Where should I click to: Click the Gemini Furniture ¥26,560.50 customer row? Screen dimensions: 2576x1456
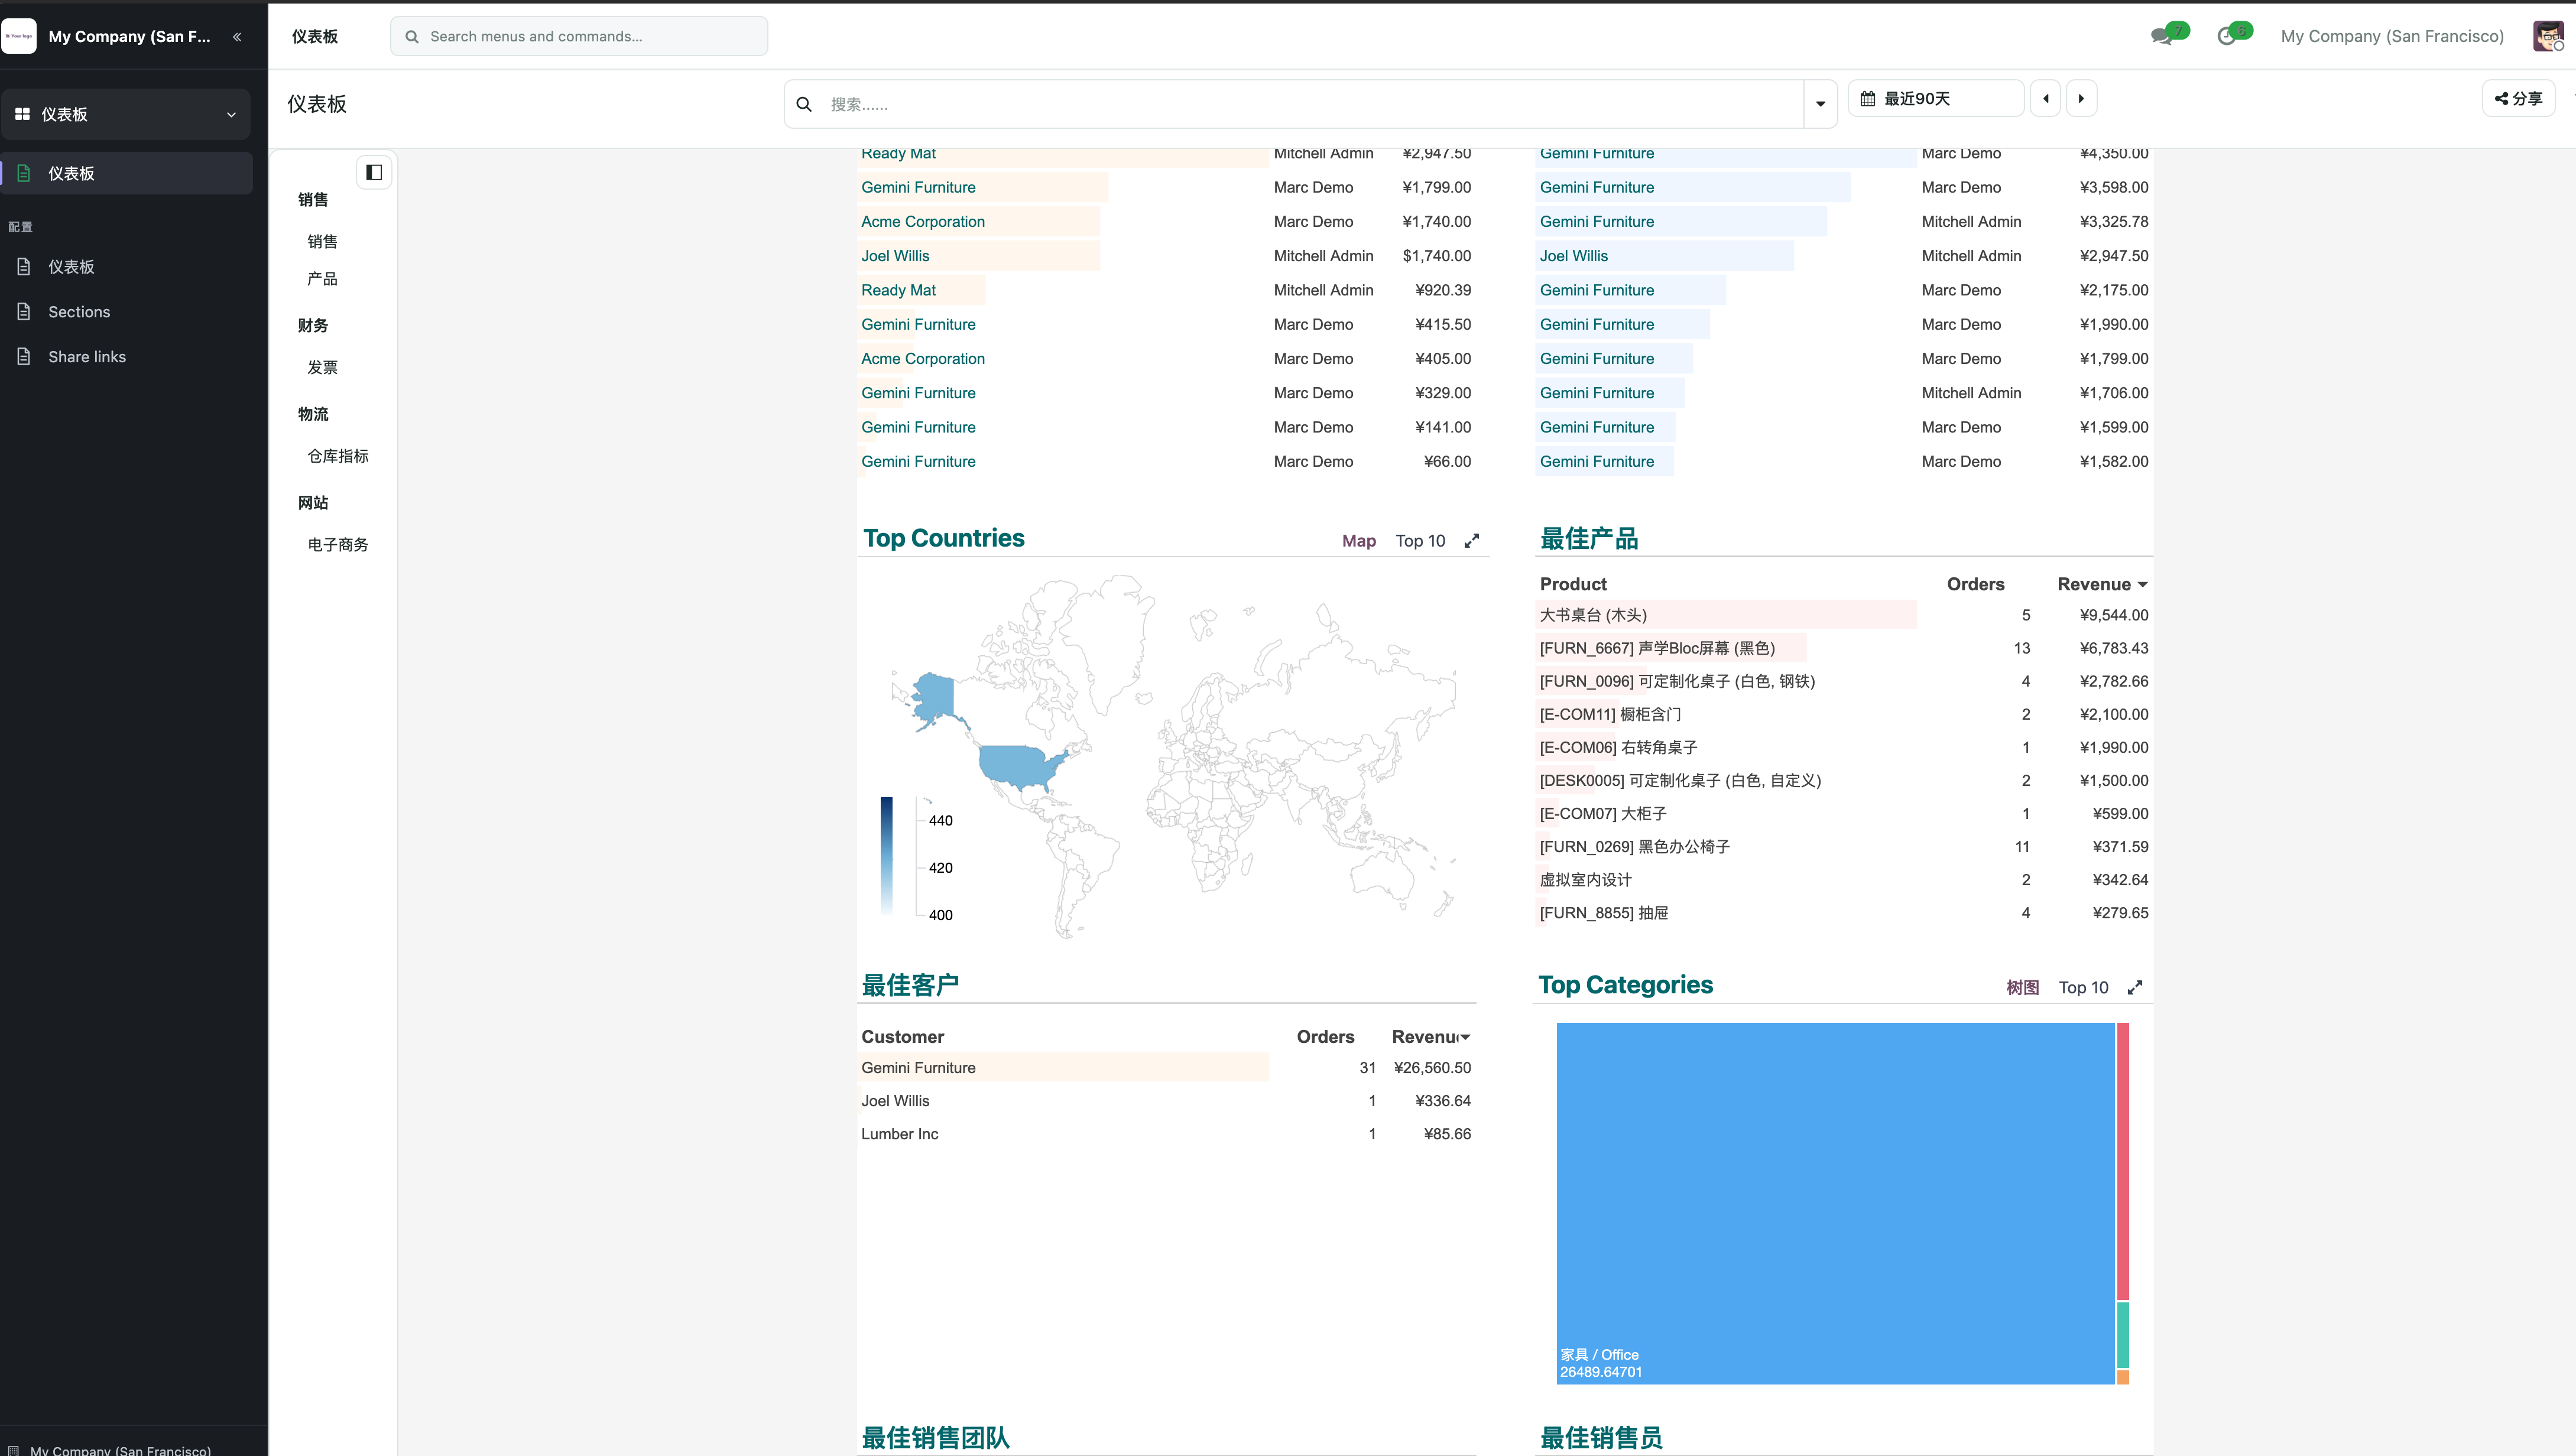1165,1068
